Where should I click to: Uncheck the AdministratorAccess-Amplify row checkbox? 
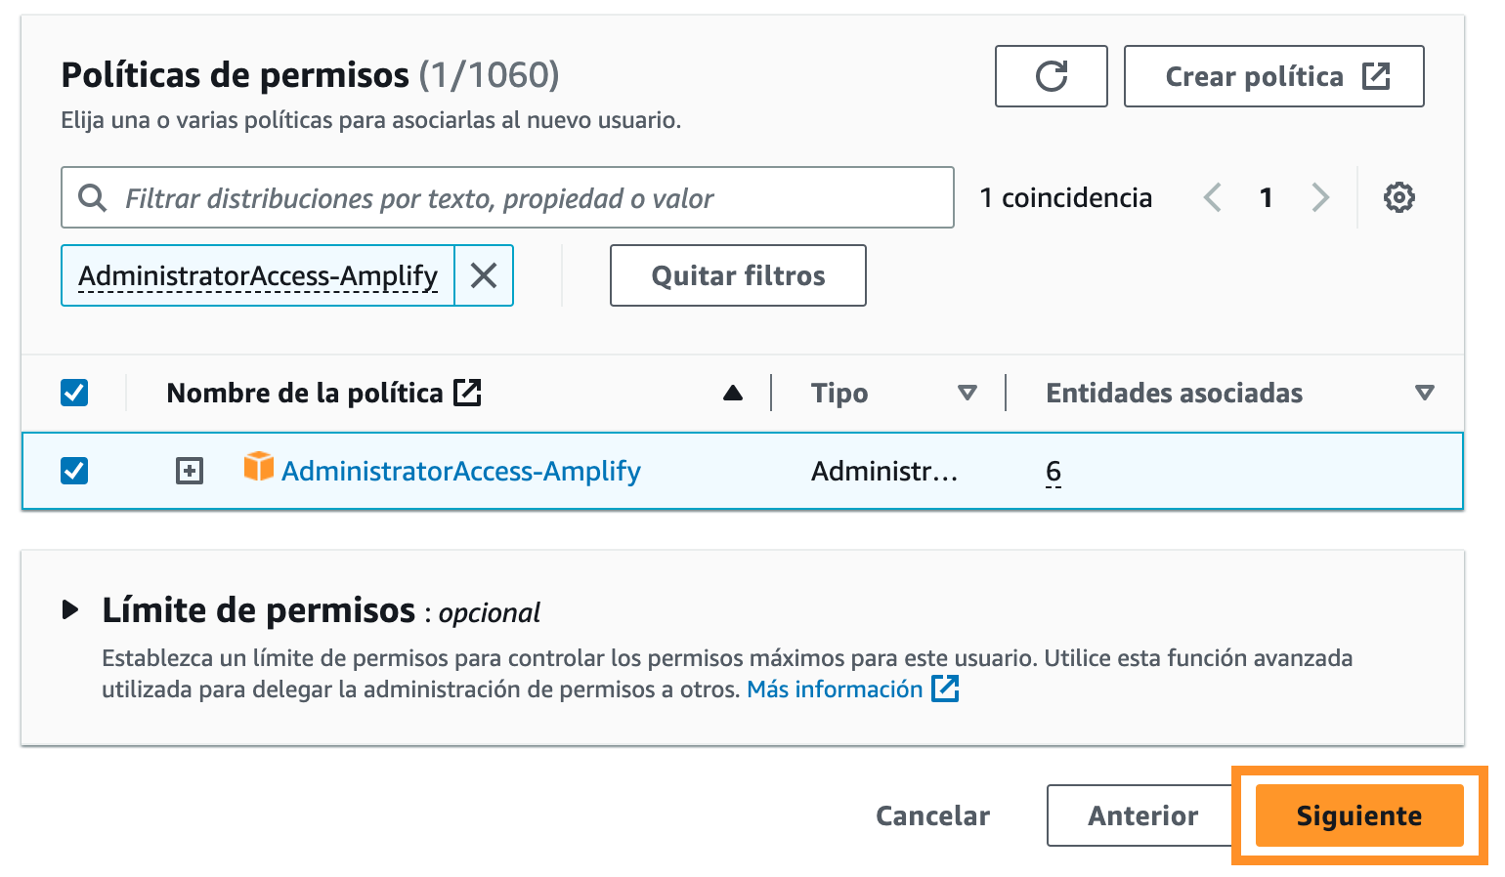click(74, 471)
